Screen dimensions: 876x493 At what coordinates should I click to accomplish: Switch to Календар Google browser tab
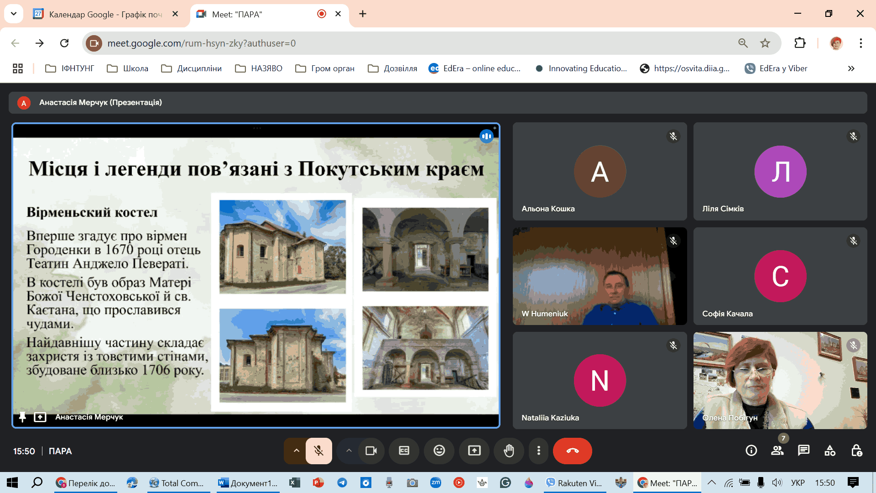[105, 14]
